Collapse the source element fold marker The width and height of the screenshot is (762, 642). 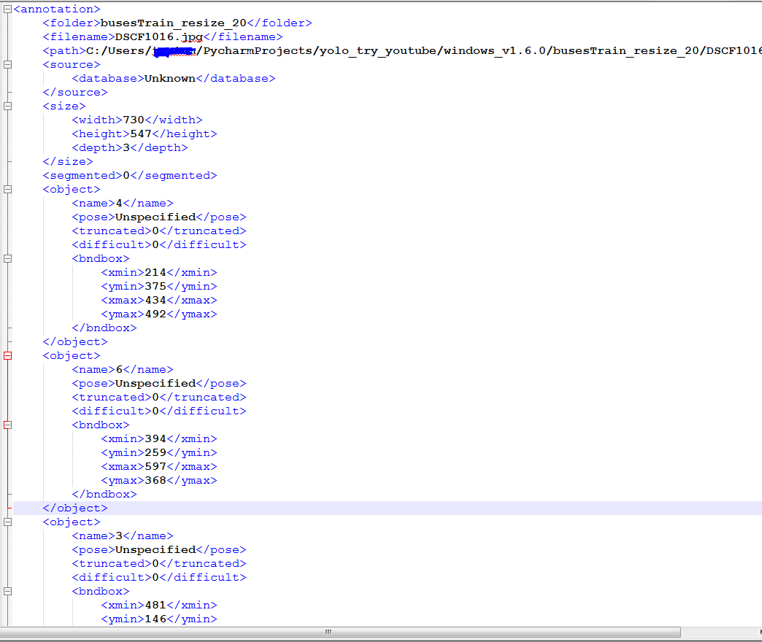(8, 65)
